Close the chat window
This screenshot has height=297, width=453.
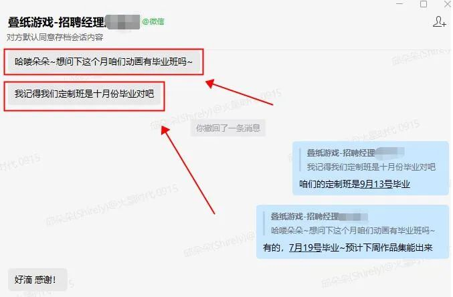448,4
